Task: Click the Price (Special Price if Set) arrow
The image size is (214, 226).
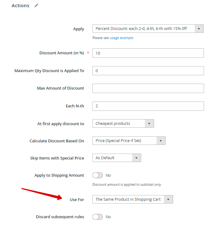Action: pyautogui.click(x=161, y=141)
